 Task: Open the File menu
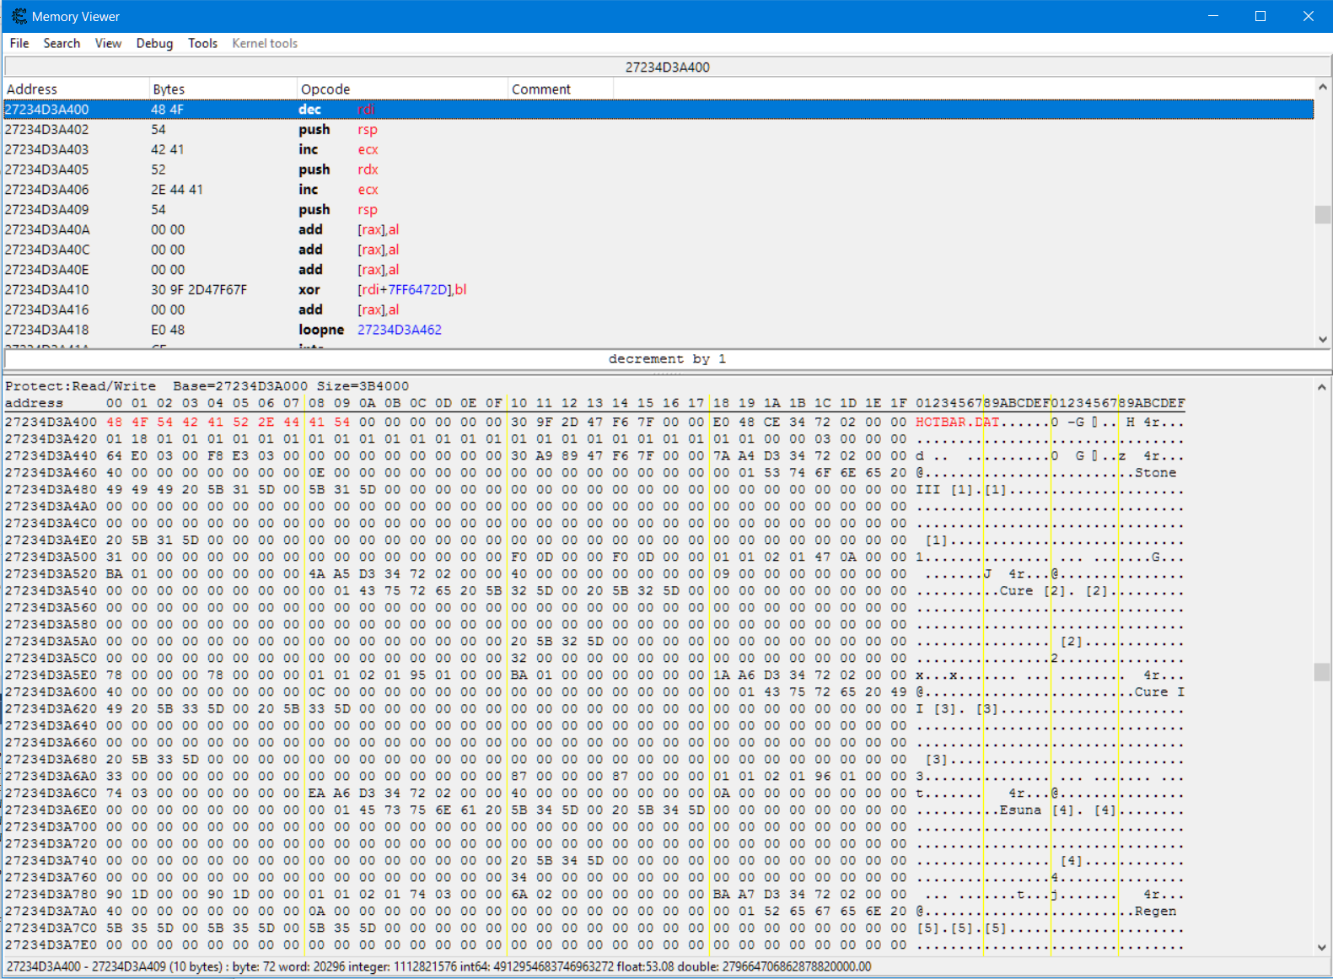pyautogui.click(x=19, y=43)
